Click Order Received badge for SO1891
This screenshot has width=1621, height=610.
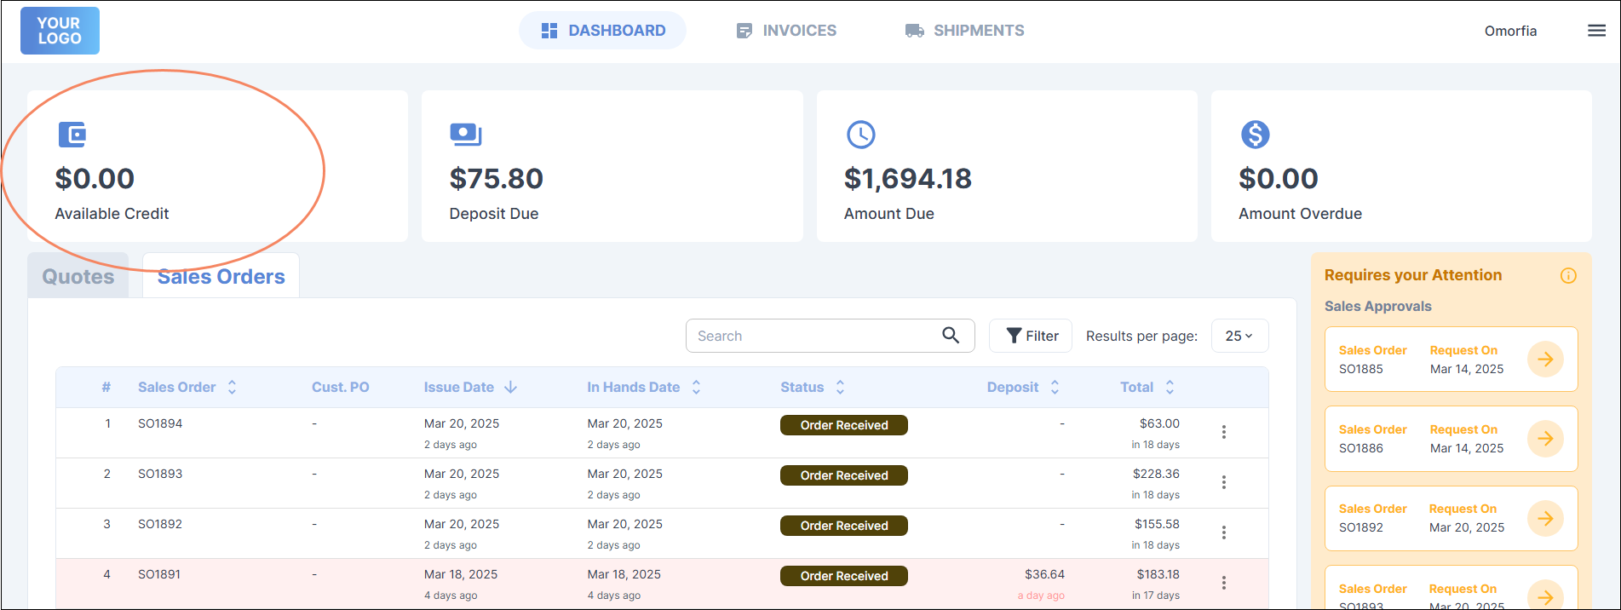pos(844,576)
